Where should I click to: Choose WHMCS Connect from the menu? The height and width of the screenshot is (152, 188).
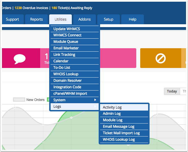point(75,35)
